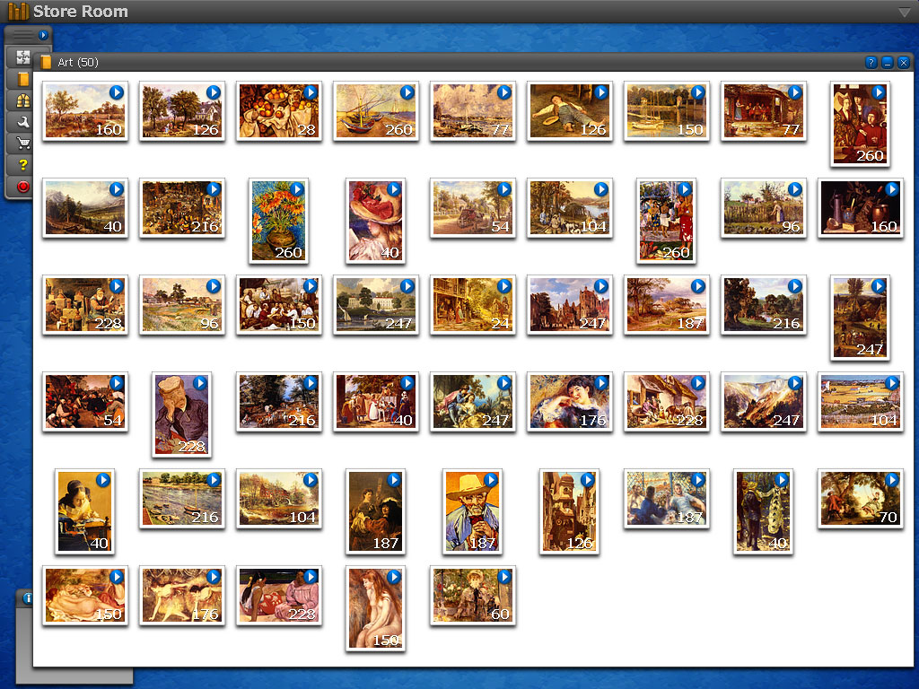Viewport: 919px width, 689px height.
Task: Select the 247-piece red brick church town
Action: coord(569,305)
